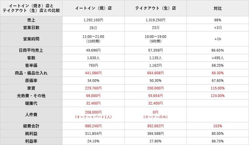Select the 1,630人 customer count cell
The width and height of the screenshot is (249, 145).
(93, 58)
